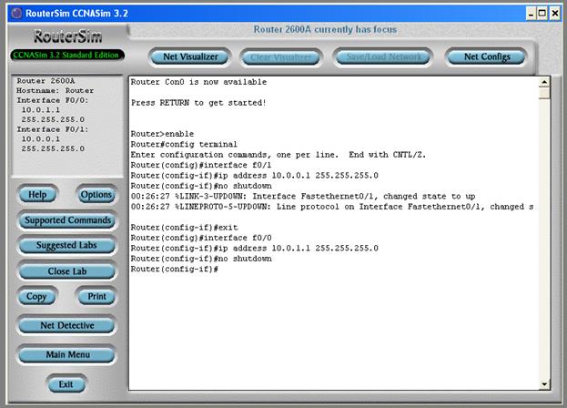This screenshot has height=408, width=567.
Task: Click the greyed Clear Visualizer button
Action: point(280,56)
